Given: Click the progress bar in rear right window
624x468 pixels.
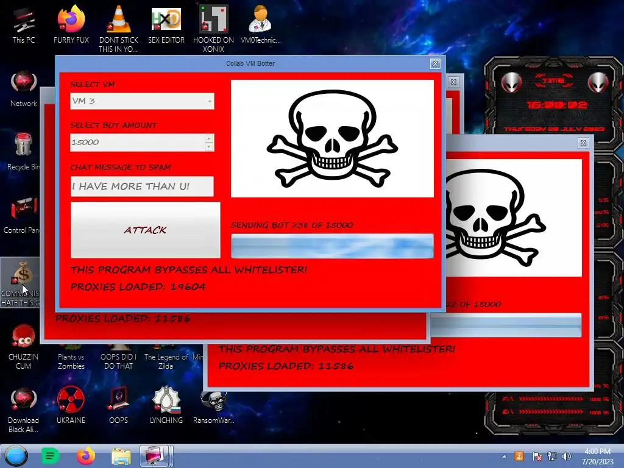Looking at the screenshot, I should coord(506,325).
